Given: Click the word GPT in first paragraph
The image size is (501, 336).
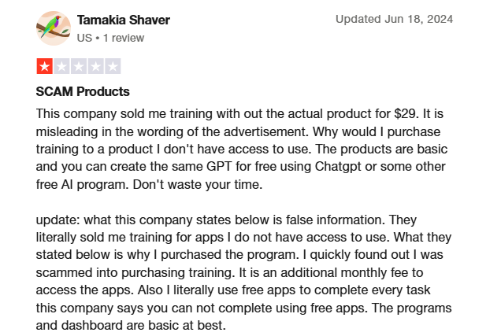Looking at the screenshot, I should (219, 167).
